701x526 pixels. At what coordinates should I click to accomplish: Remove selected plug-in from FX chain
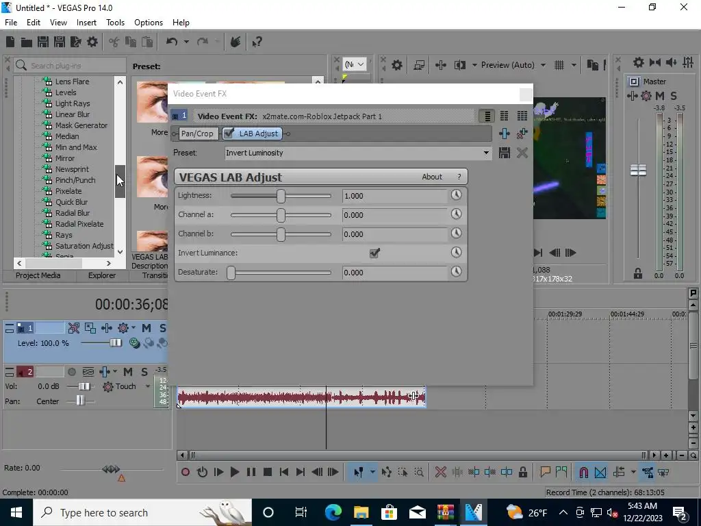522,134
